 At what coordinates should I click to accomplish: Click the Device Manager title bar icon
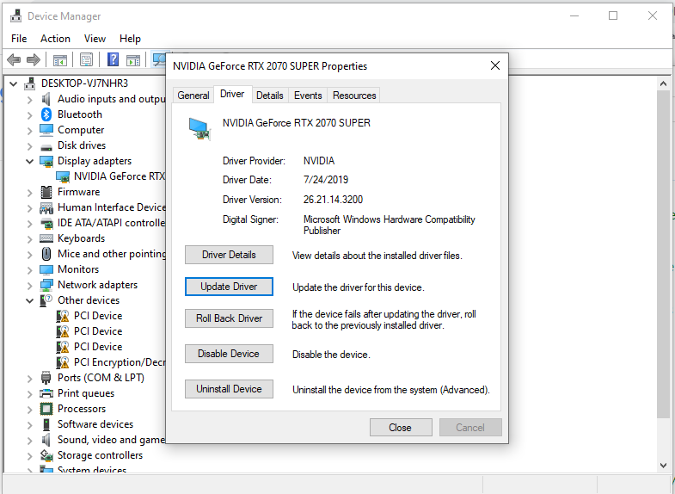pos(16,16)
